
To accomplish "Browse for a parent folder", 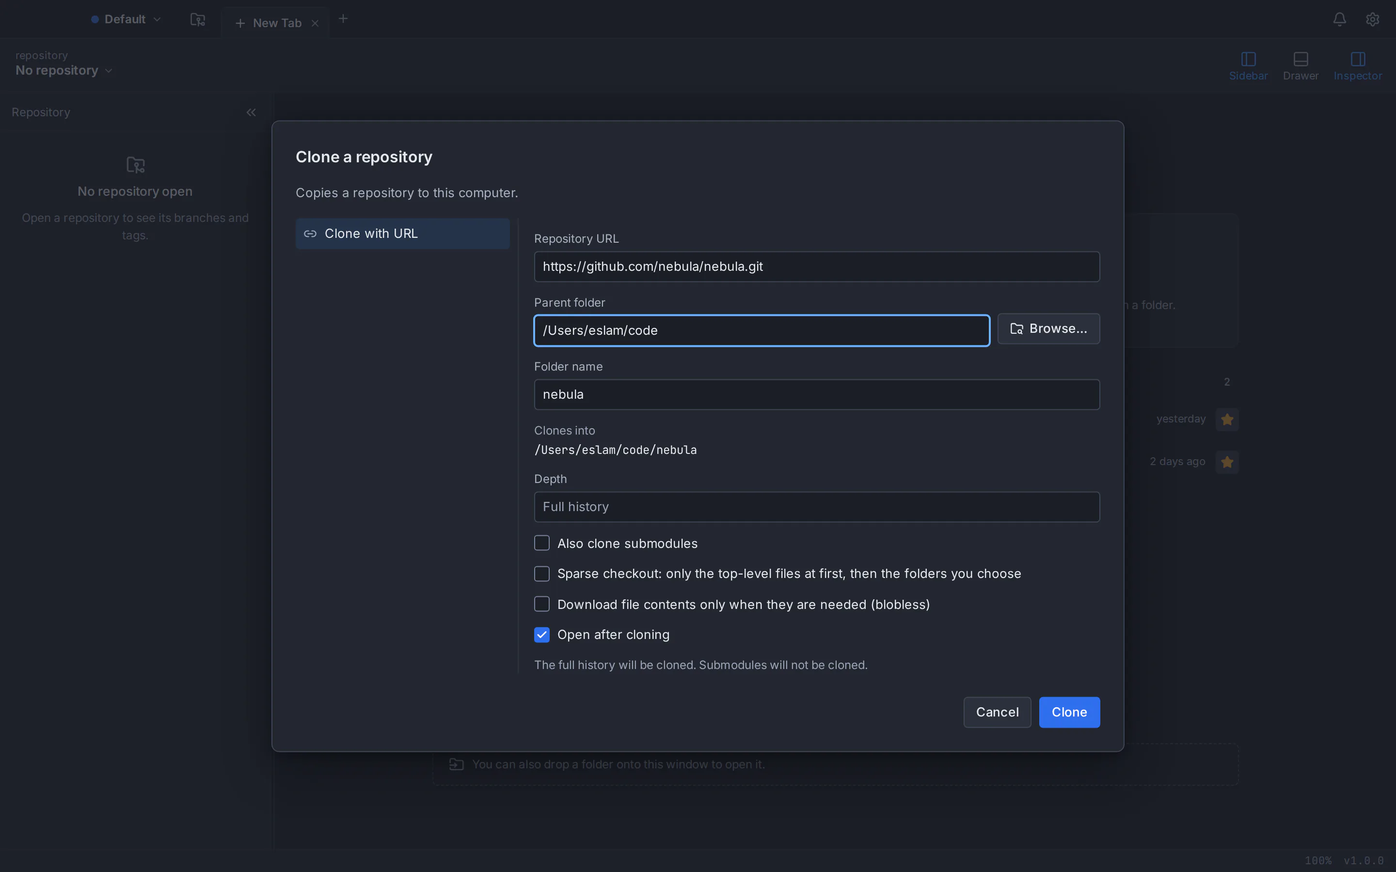I will (1048, 329).
